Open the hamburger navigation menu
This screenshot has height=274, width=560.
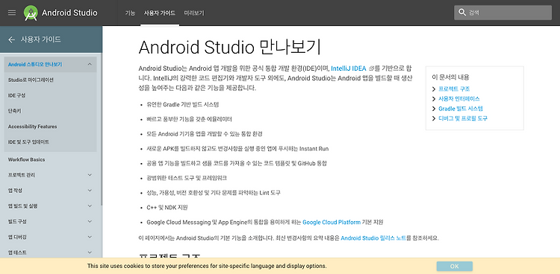(12, 13)
